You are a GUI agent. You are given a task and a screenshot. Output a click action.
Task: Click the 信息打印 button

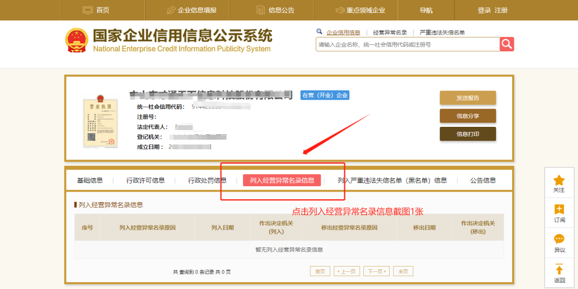pyautogui.click(x=468, y=134)
